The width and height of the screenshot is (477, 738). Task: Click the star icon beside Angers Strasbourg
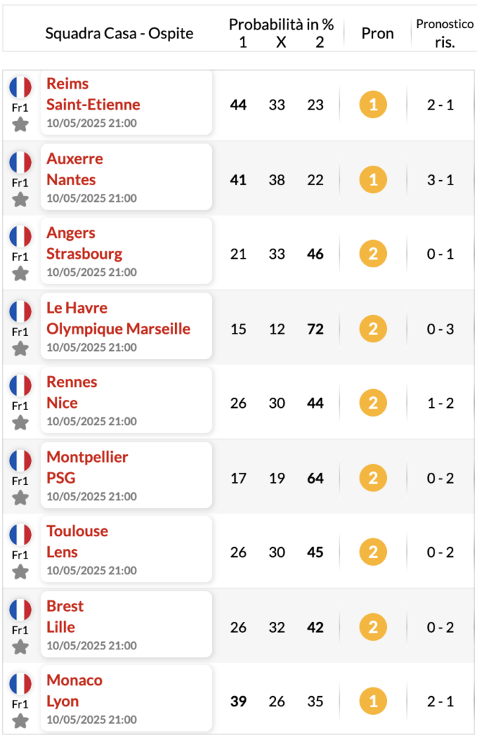coord(20,273)
